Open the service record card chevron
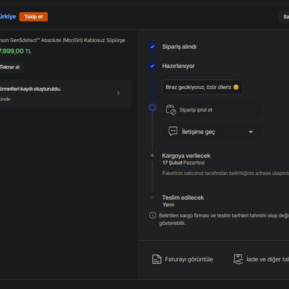This screenshot has width=289, height=289. pos(119,93)
